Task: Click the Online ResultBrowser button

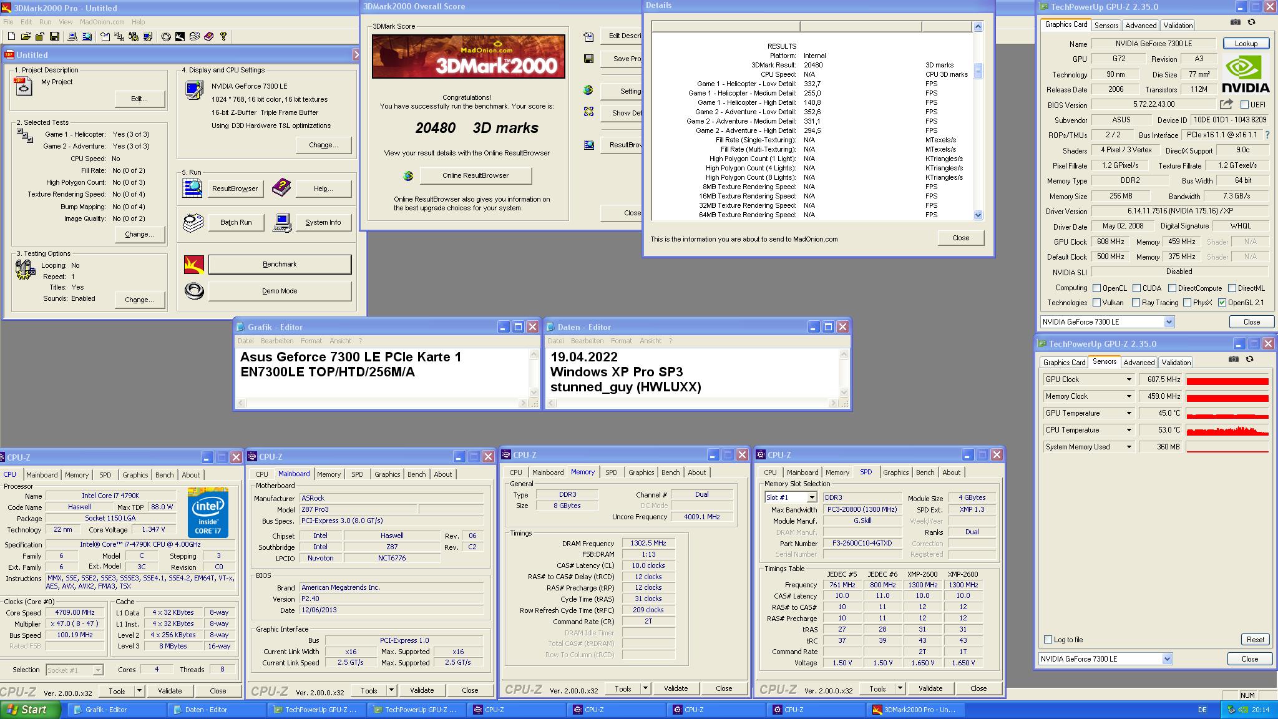Action: (476, 175)
